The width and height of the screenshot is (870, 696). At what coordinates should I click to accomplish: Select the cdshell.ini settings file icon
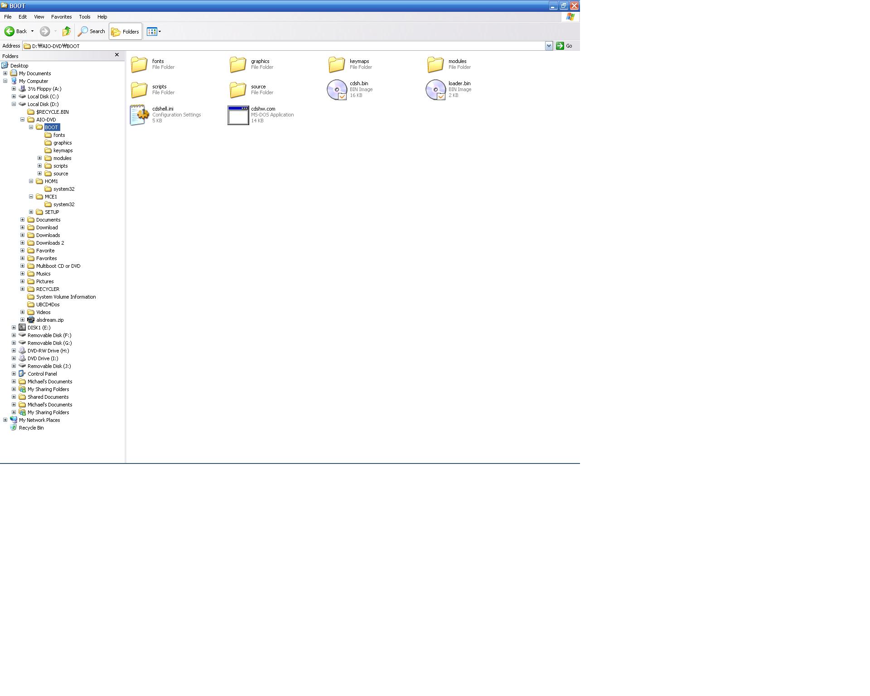pyautogui.click(x=139, y=115)
